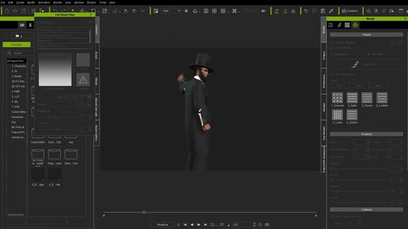Screen dimensions: 408x229
Task: Click the Redo arrow icon
Action: pos(64,11)
